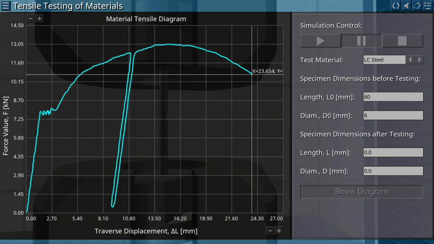Select previous test material with left arrow
This screenshot has height=244, width=434.
pos(410,60)
